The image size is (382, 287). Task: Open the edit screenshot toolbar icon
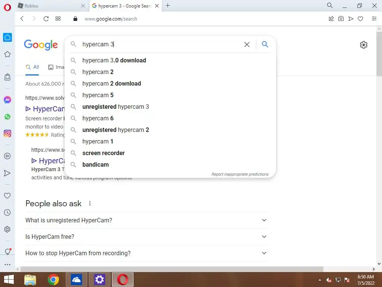coord(331,19)
